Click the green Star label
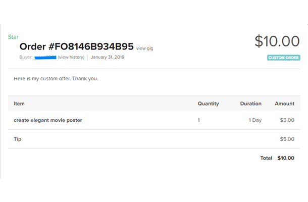The image size is (308, 202). click(x=13, y=37)
